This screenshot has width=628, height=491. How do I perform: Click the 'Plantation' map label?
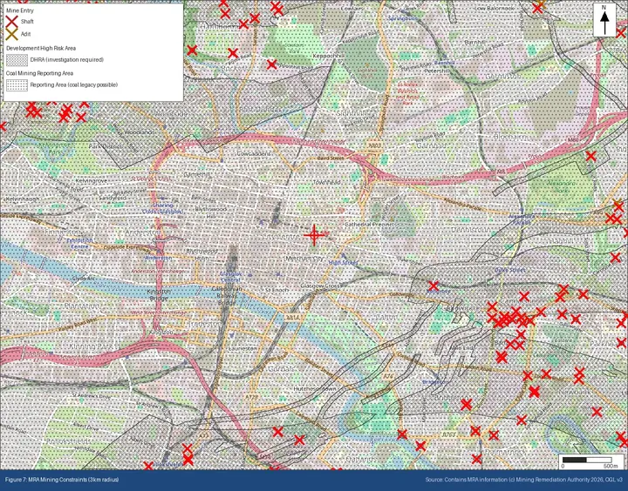[x=82, y=306]
